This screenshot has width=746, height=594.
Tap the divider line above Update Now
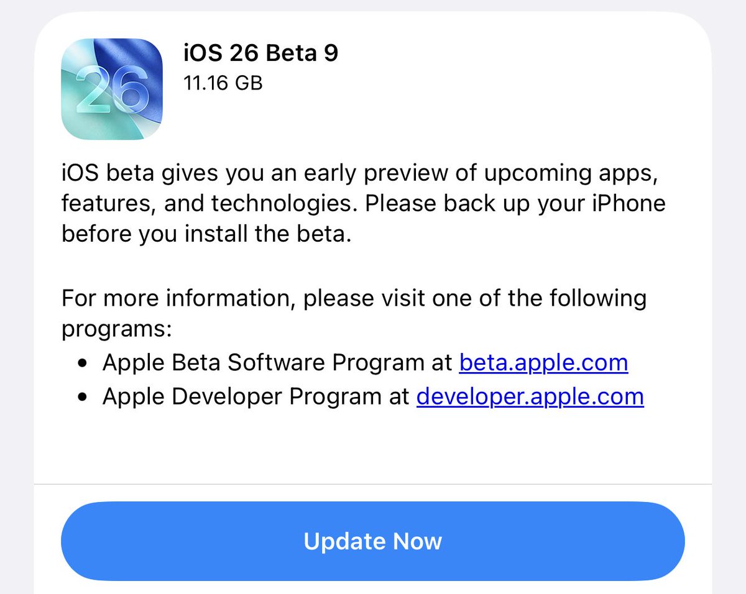coord(373,484)
